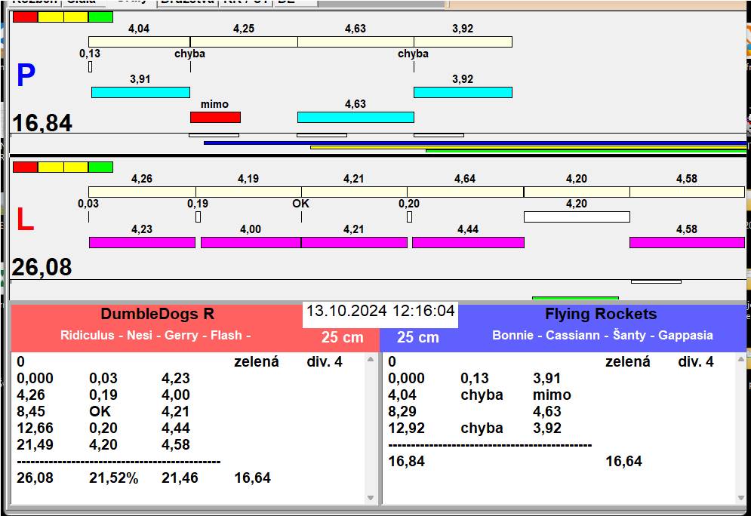
Task: Click the cream 4,25 segment in lane P
Action: tap(244, 41)
